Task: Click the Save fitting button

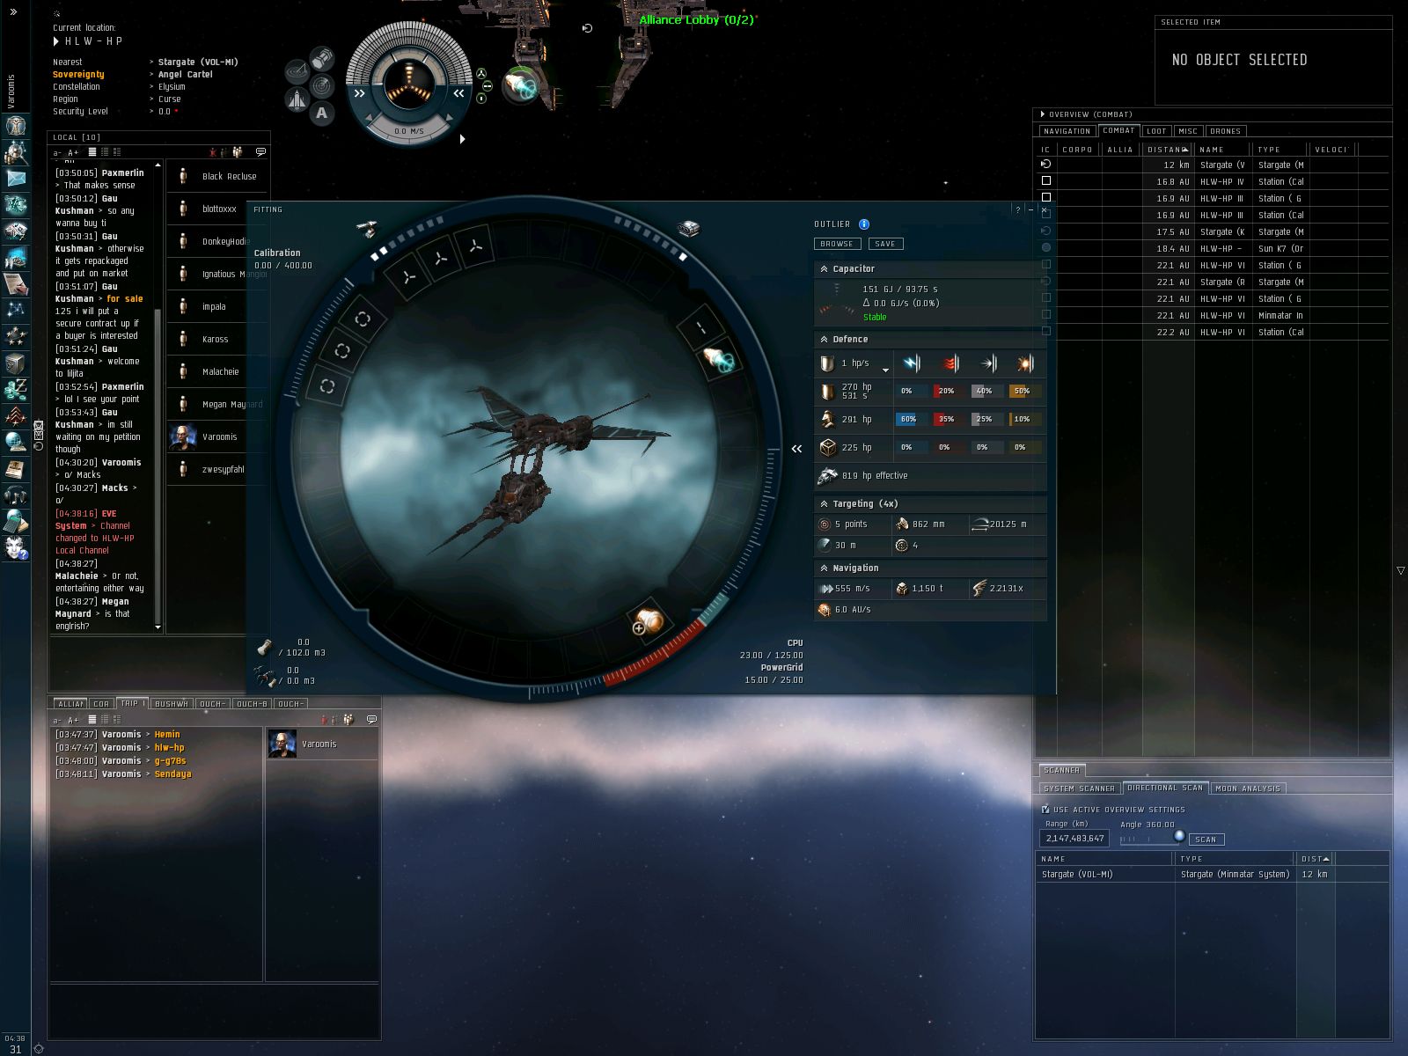Action: click(x=885, y=244)
